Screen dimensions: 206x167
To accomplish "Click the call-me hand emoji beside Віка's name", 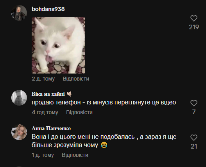I will [x=69, y=94].
